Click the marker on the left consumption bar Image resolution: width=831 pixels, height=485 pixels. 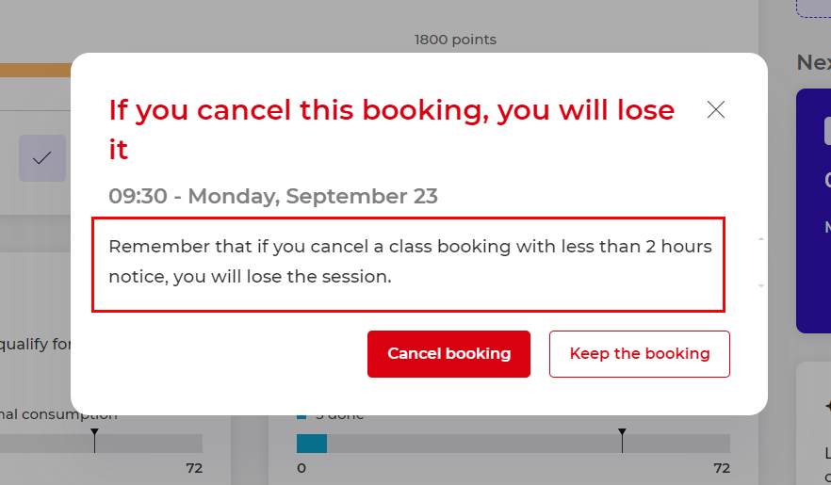[x=94, y=435]
